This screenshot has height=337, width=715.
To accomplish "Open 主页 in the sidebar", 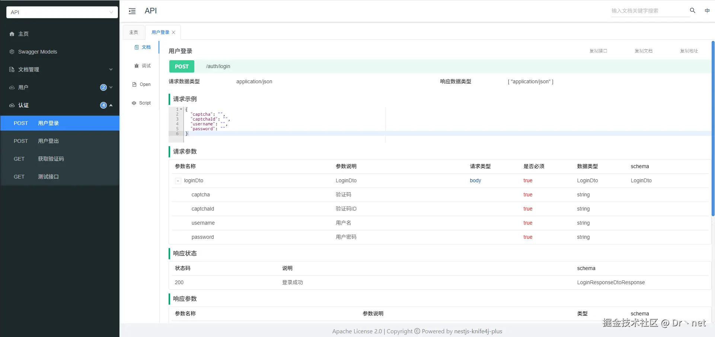I will 60,34.
